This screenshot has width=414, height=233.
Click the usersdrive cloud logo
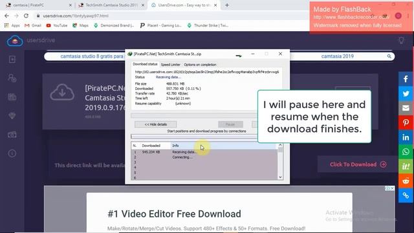pyautogui.click(x=15, y=40)
